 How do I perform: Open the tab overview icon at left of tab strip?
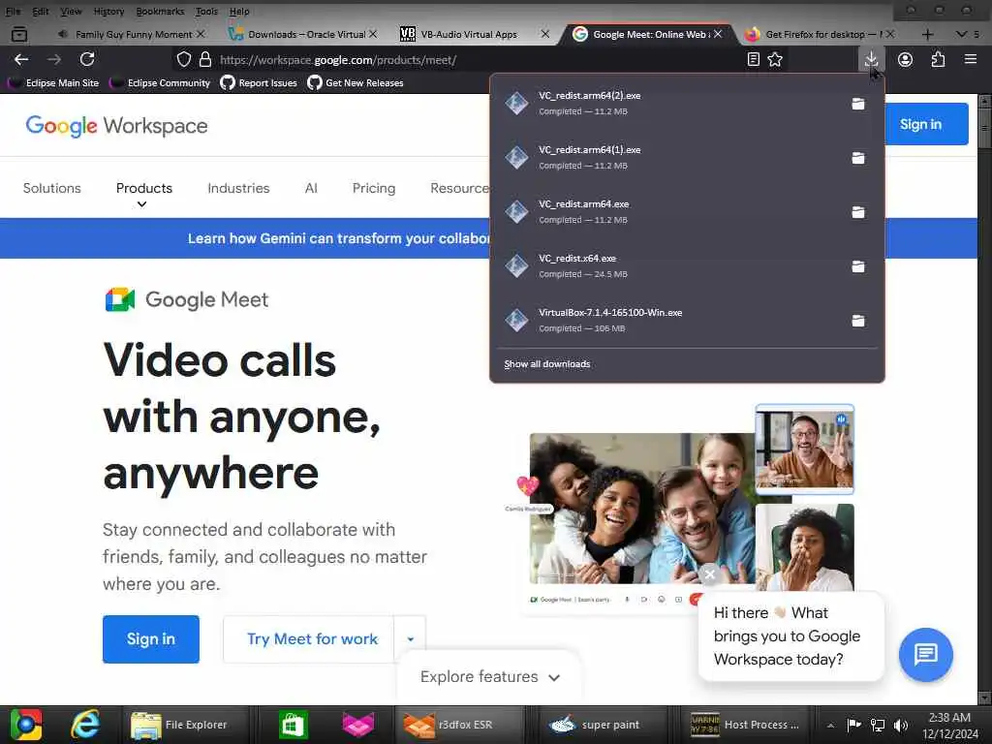pyautogui.click(x=19, y=34)
